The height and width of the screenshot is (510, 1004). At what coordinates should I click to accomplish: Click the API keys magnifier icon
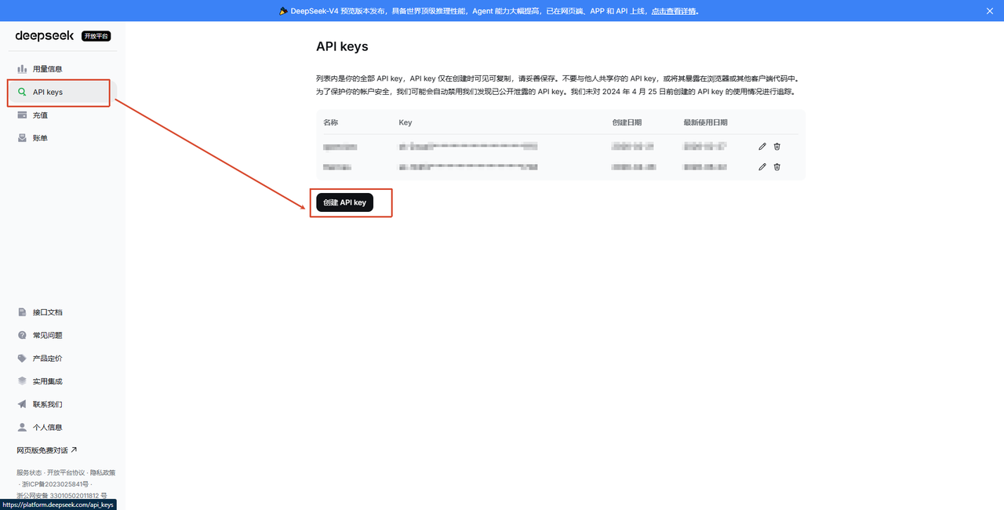[x=22, y=92]
